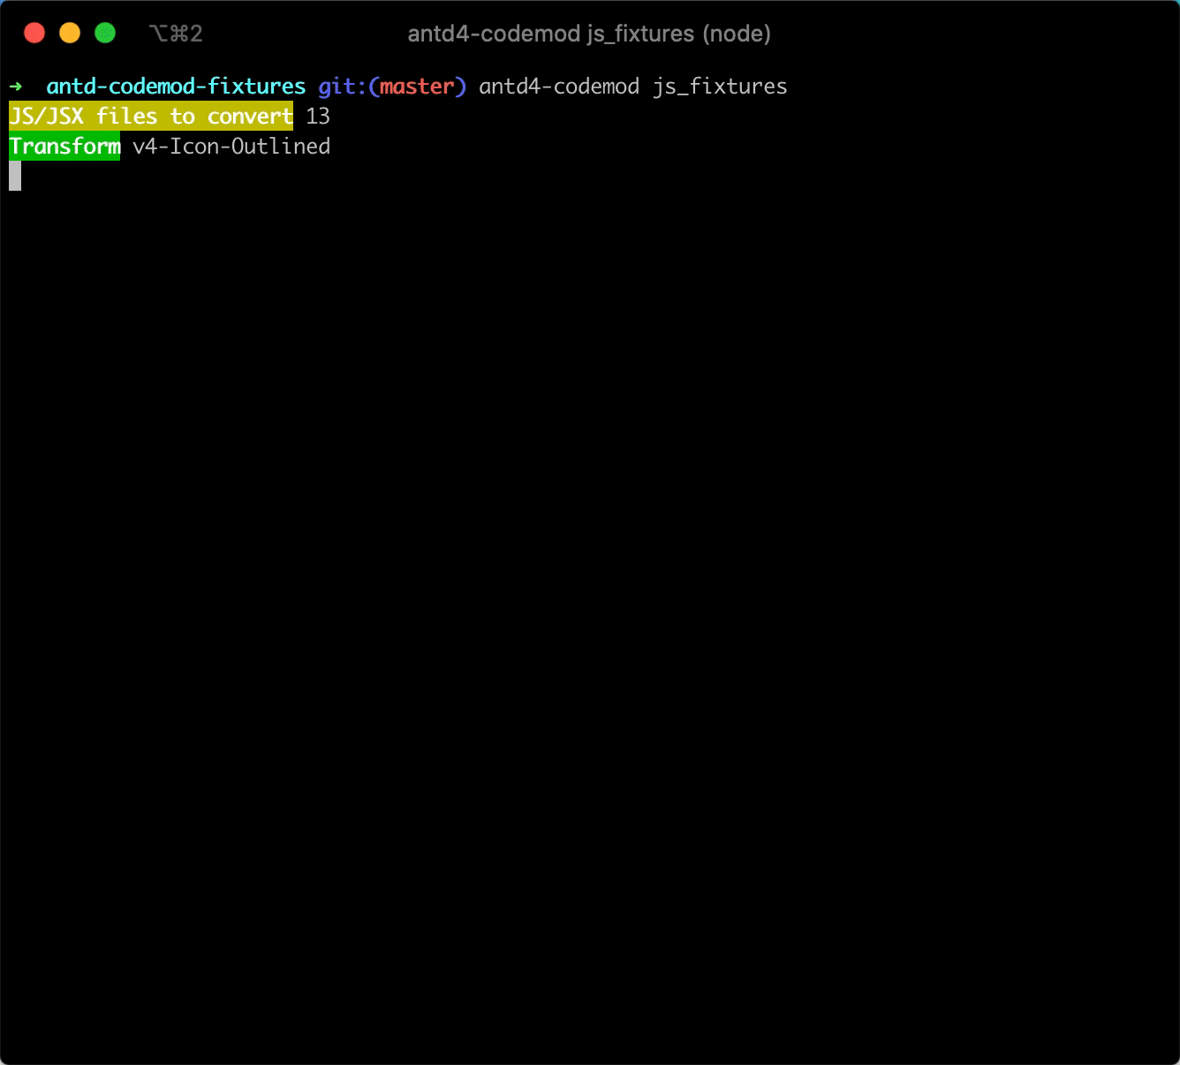Click the antd4-codemod js_fixtures command text

click(x=633, y=86)
